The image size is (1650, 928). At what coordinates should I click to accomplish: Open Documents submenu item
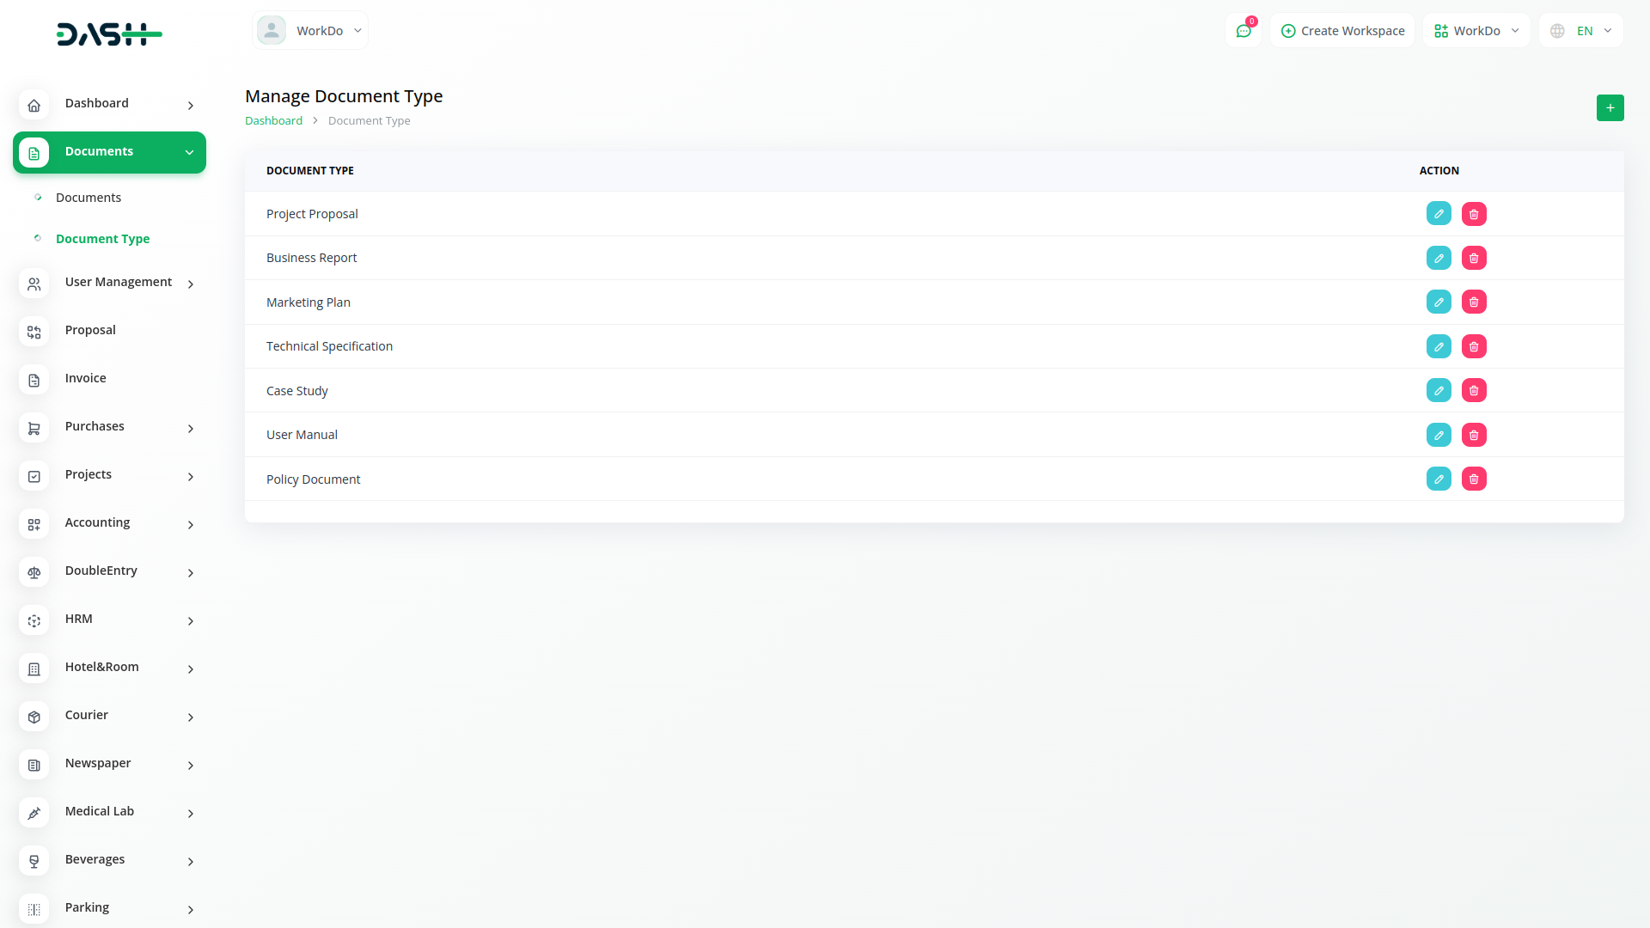89,198
